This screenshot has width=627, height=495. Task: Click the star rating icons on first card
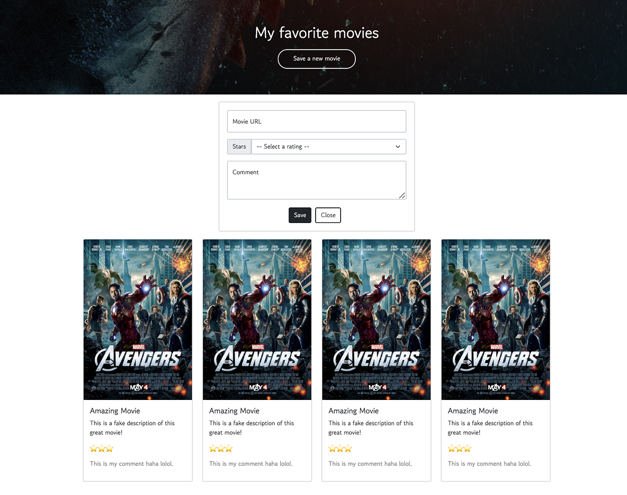point(101,449)
